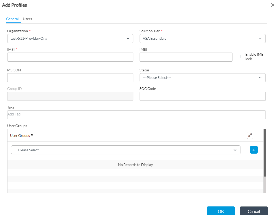This screenshot has width=274, height=217.
Task: Click the User Groups column header
Action: (19, 135)
